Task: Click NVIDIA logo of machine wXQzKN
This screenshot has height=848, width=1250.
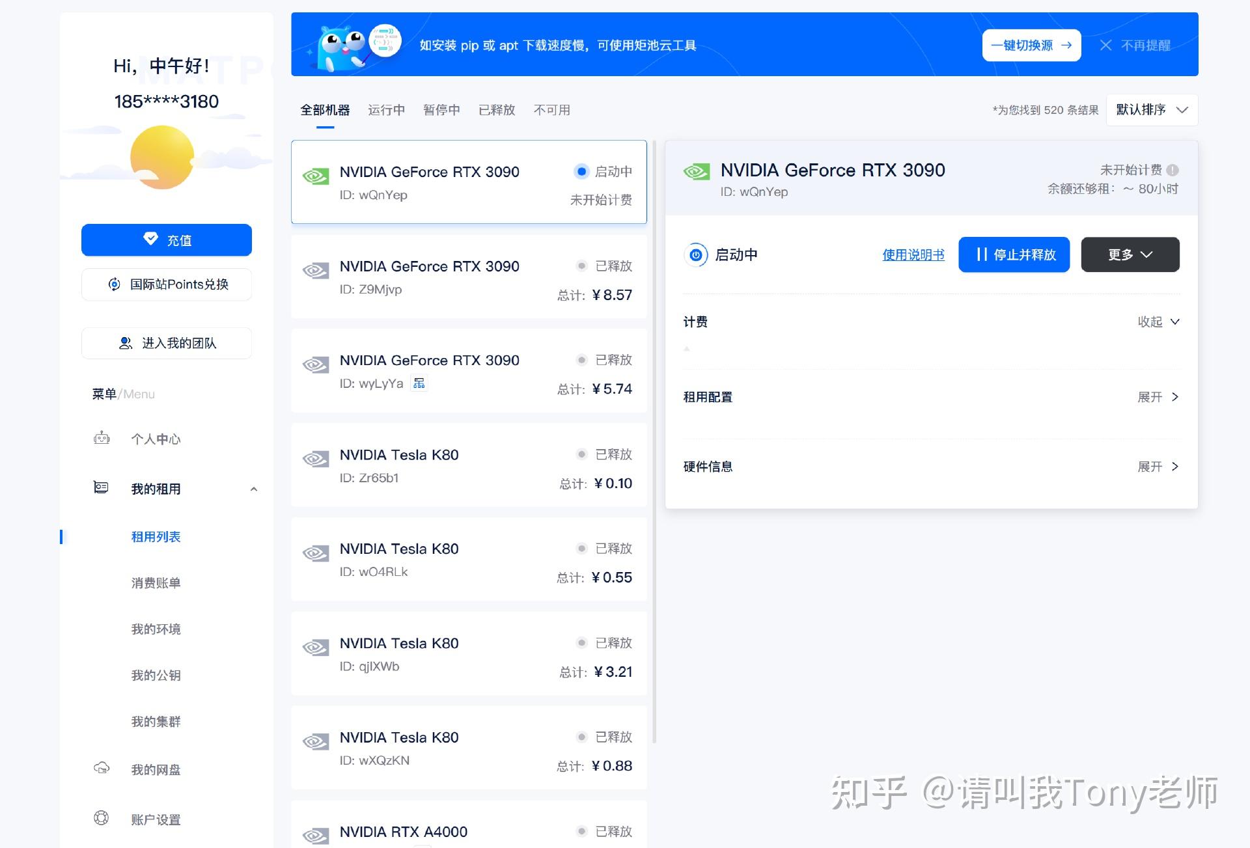Action: pos(316,742)
